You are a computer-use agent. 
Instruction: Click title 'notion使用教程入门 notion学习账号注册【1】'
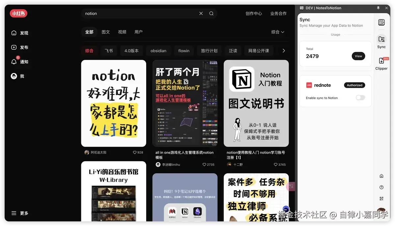pyautogui.click(x=256, y=155)
